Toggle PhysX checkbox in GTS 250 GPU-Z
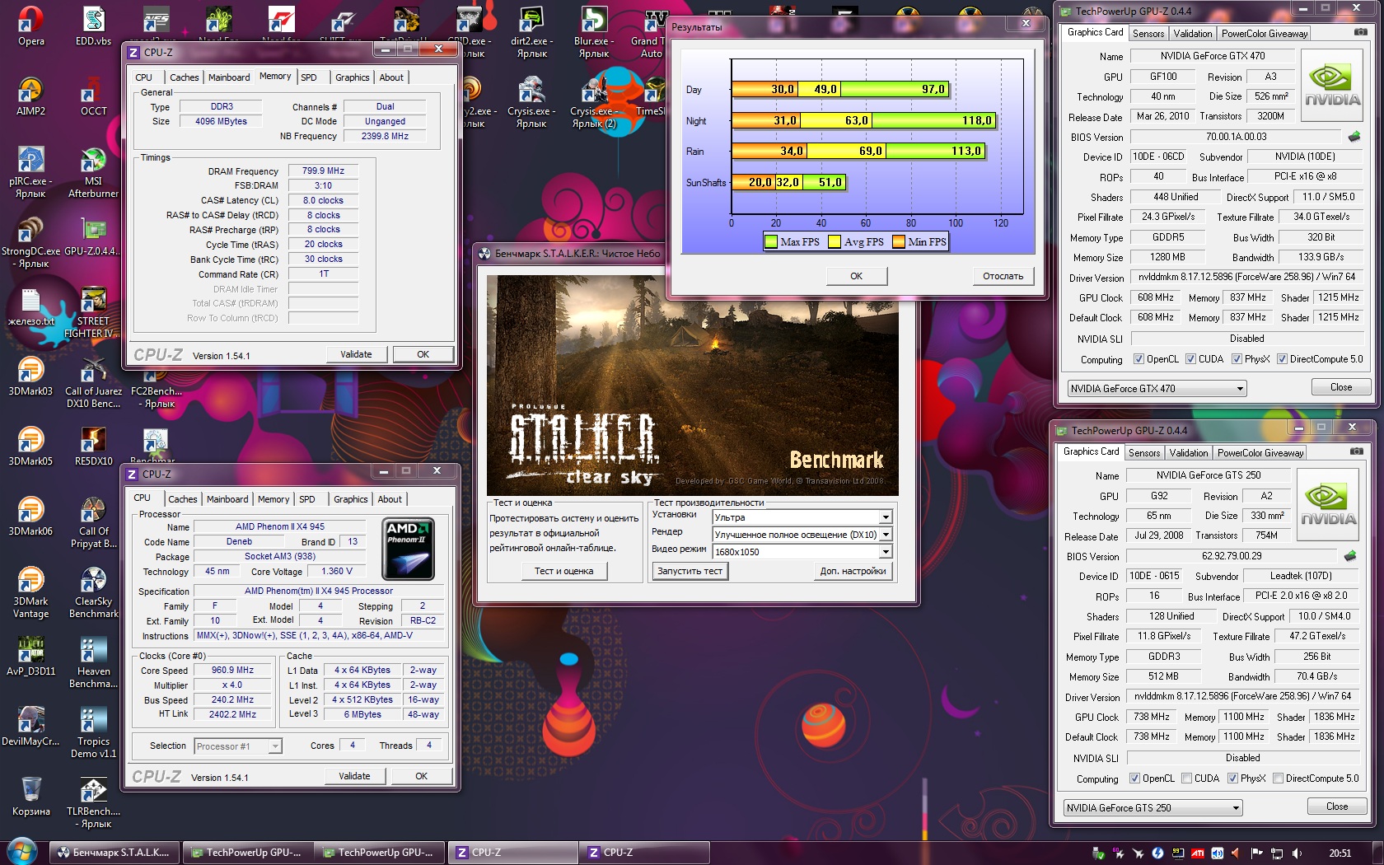The width and height of the screenshot is (1384, 865). click(x=1232, y=778)
